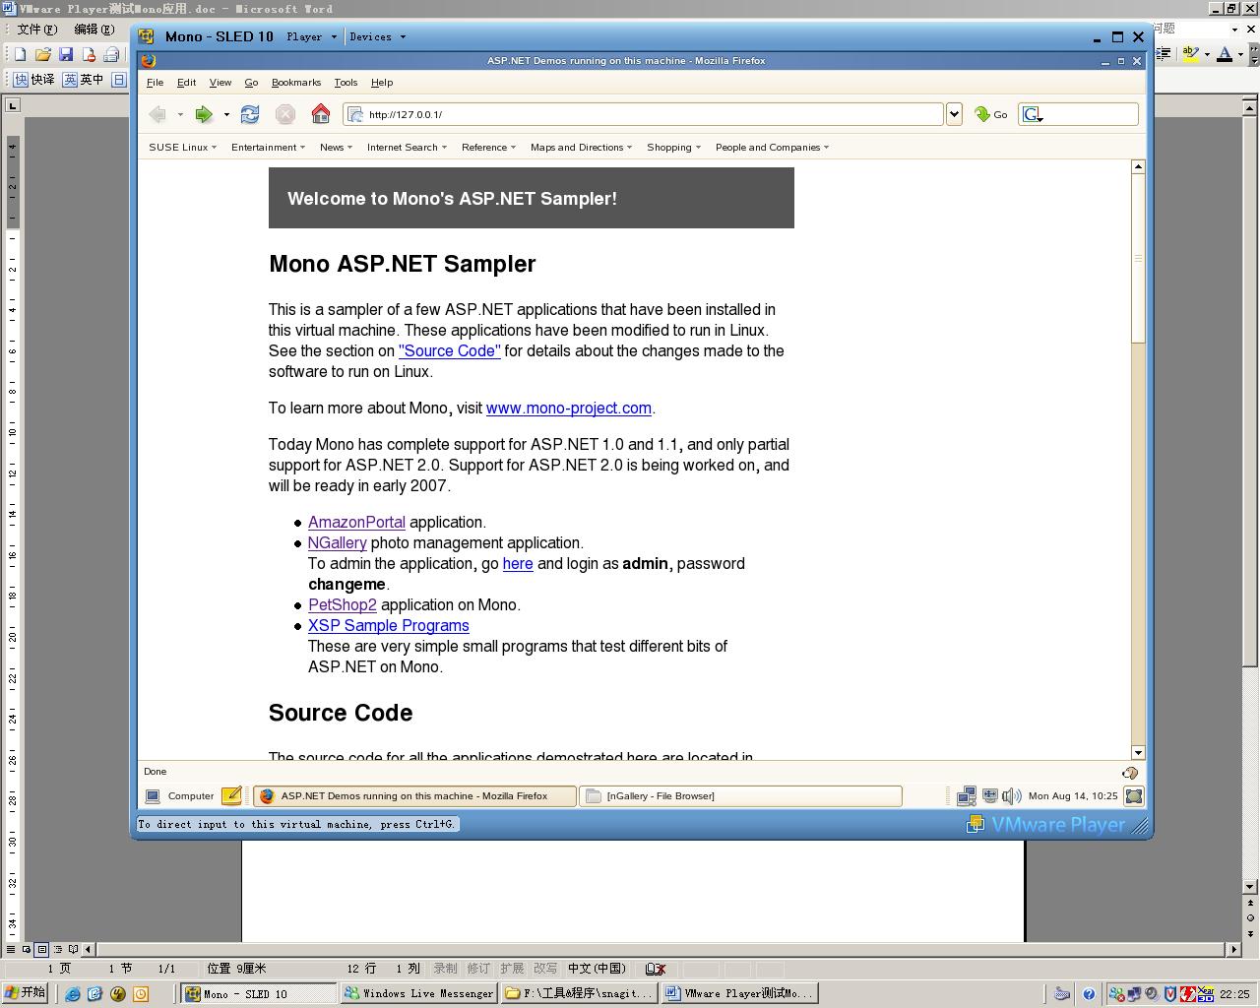Expand the Reference bookmarks folder
1260x1008 pixels.
coord(489,148)
